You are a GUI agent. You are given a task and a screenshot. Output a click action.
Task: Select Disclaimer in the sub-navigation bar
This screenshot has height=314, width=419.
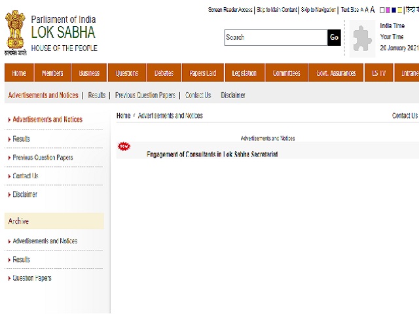233,96
